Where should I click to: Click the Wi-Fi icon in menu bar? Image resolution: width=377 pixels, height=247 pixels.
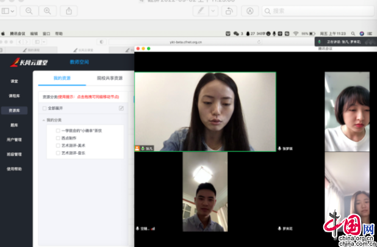(295, 34)
